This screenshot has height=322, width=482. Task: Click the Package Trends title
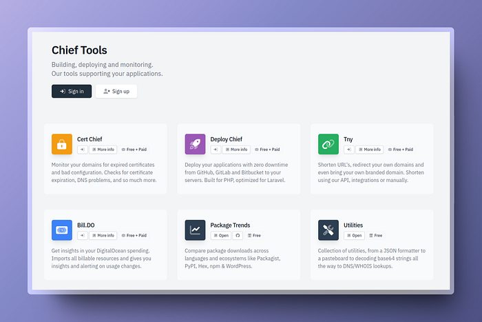pyautogui.click(x=230, y=225)
